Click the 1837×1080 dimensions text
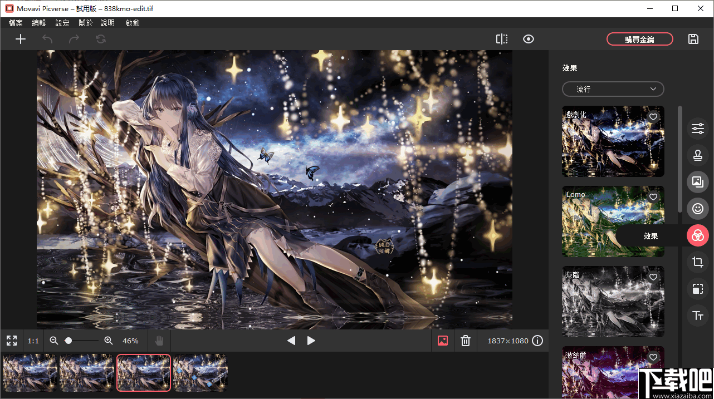Viewport: 714px width, 399px height. tap(508, 341)
